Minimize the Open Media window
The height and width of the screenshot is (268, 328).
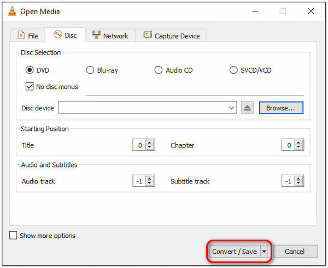[255, 11]
